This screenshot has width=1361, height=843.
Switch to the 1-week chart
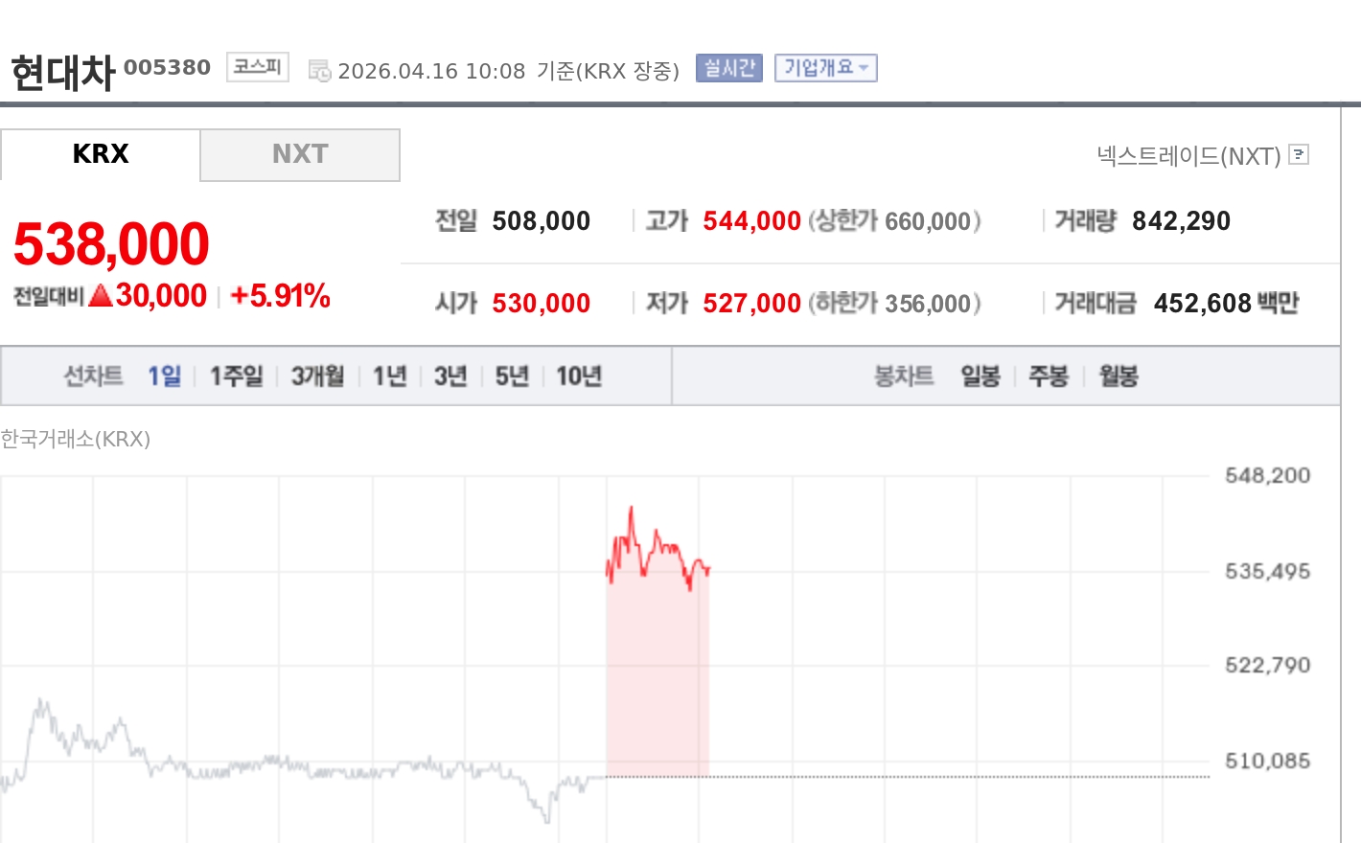[x=235, y=376]
